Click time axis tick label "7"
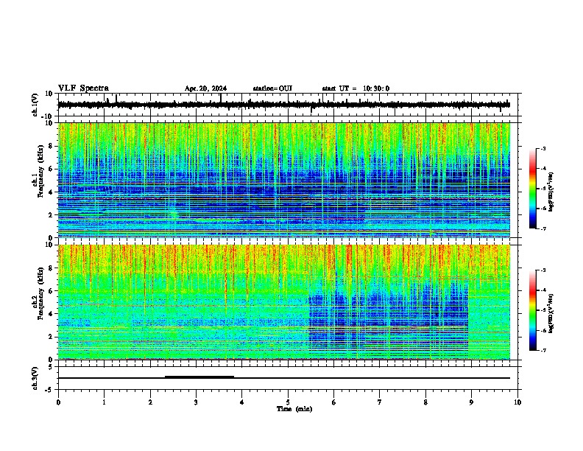Screen dimensions: 583x451 click(x=380, y=402)
